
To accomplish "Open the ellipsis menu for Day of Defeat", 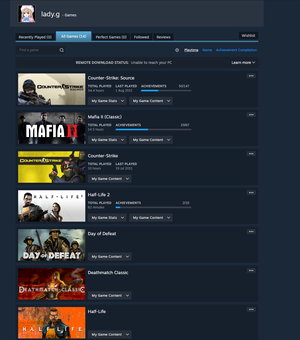I will click(251, 232).
